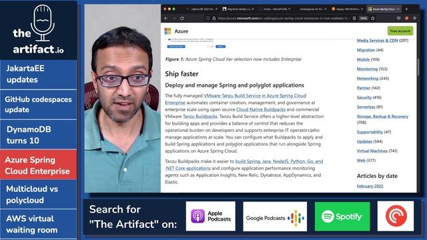Reset the 133% zoom level badge
This screenshot has height=240, width=427.
tap(364, 18)
